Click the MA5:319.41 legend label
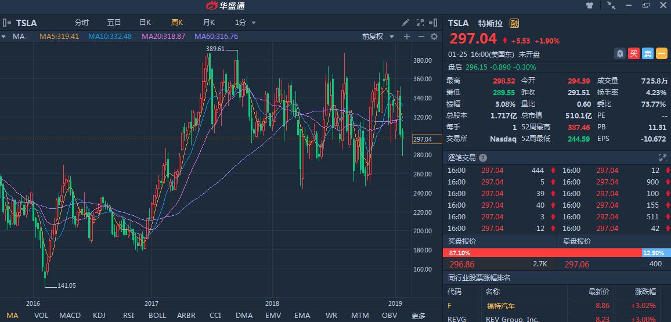The height and width of the screenshot is (322, 671). (x=59, y=37)
